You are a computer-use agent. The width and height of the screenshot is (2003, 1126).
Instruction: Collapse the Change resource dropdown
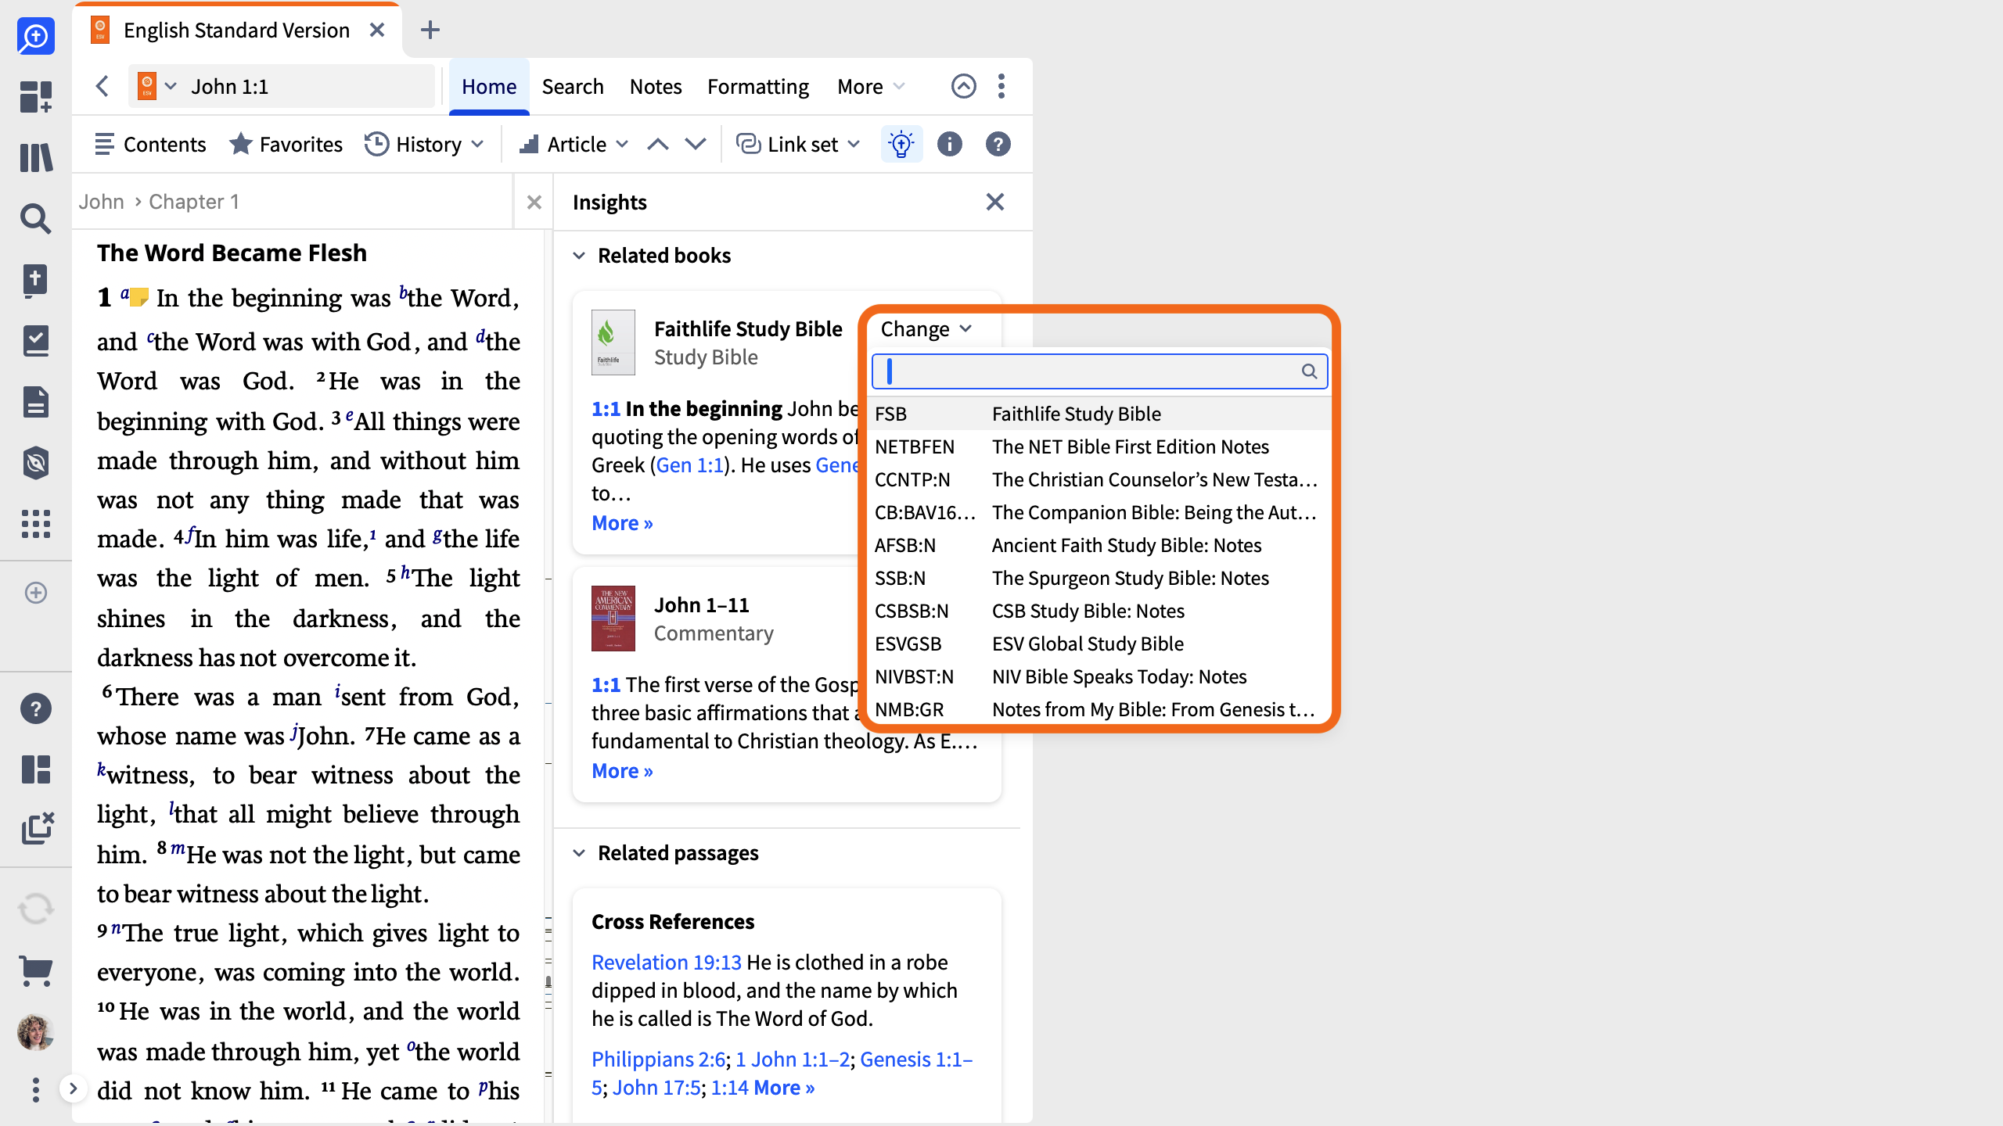click(926, 329)
